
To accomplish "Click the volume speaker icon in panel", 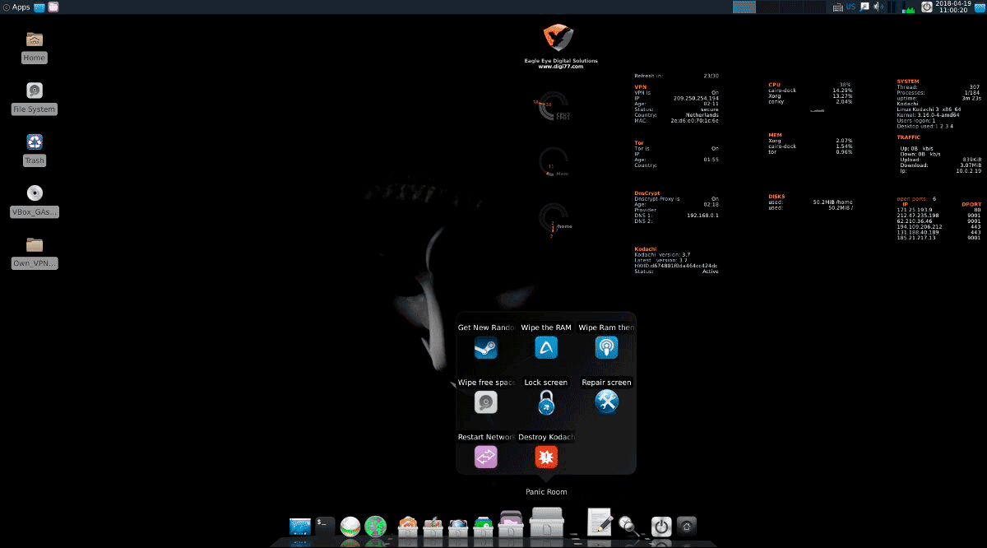I will (878, 7).
